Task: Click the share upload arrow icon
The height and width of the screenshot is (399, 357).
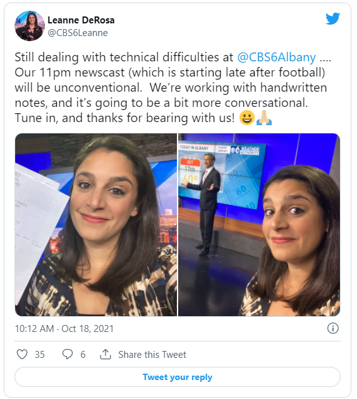Action: pos(106,354)
